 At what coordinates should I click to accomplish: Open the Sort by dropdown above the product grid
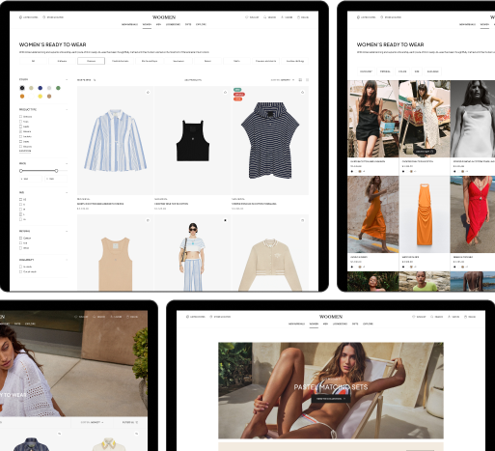[x=283, y=80]
